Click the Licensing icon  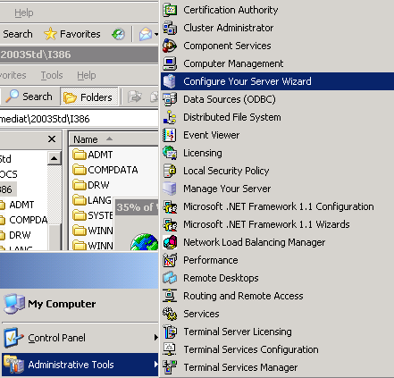pos(170,153)
